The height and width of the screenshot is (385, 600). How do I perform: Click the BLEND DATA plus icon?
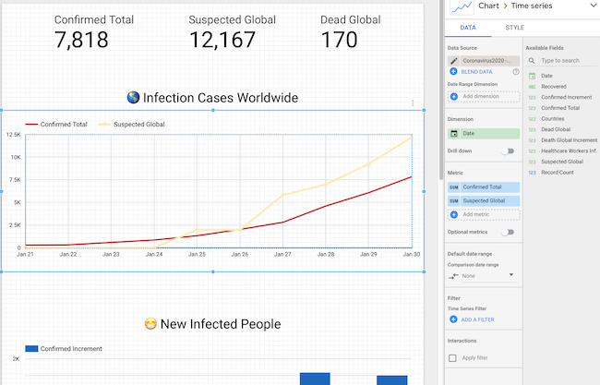pos(453,72)
